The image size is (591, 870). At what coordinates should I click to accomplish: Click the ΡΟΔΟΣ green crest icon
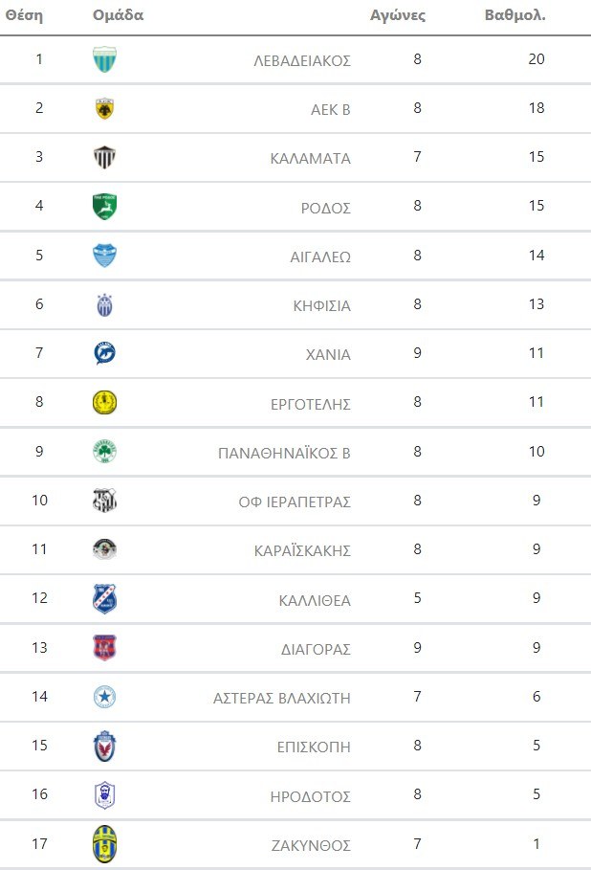point(104,207)
